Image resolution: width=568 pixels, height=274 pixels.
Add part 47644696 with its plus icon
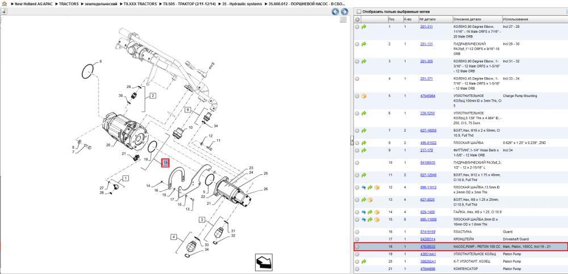(x=357, y=269)
